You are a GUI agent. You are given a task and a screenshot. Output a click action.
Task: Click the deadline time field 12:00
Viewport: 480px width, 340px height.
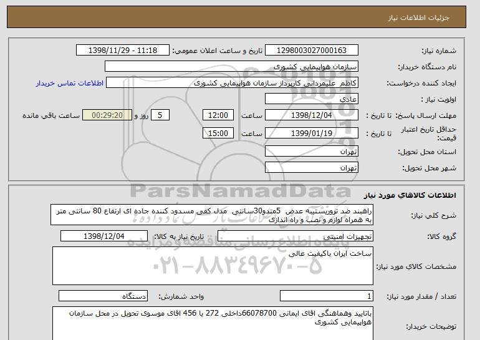click(x=218, y=115)
